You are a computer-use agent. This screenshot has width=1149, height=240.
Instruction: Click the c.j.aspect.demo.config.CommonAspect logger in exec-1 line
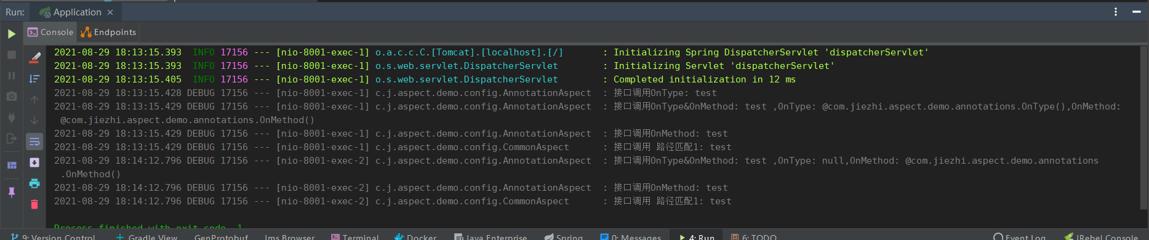point(472,147)
